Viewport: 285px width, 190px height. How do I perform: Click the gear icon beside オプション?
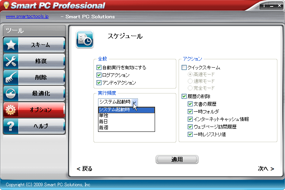[x=11, y=110]
